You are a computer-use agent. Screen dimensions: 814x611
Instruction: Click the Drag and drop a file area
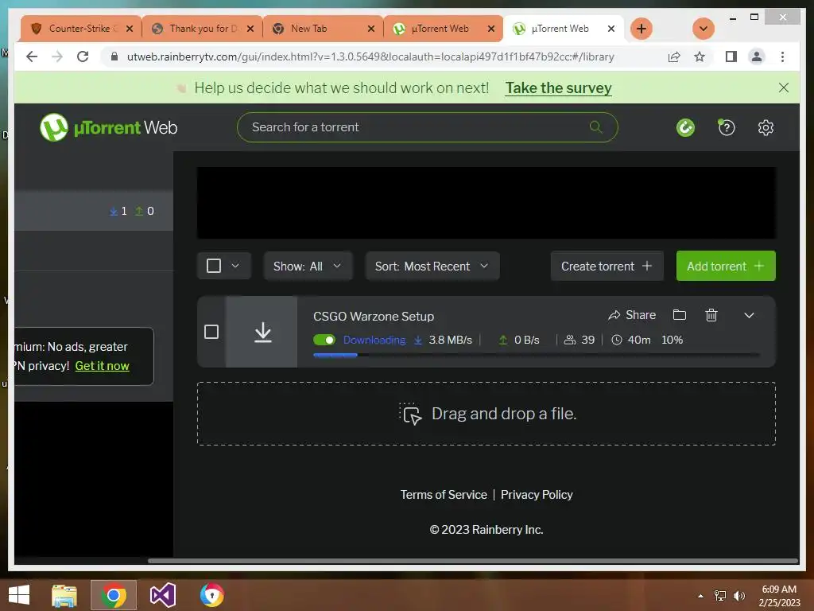pos(486,414)
